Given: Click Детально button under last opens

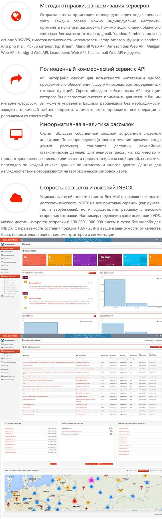Looking at the screenshot, I should tap(53, 464).
